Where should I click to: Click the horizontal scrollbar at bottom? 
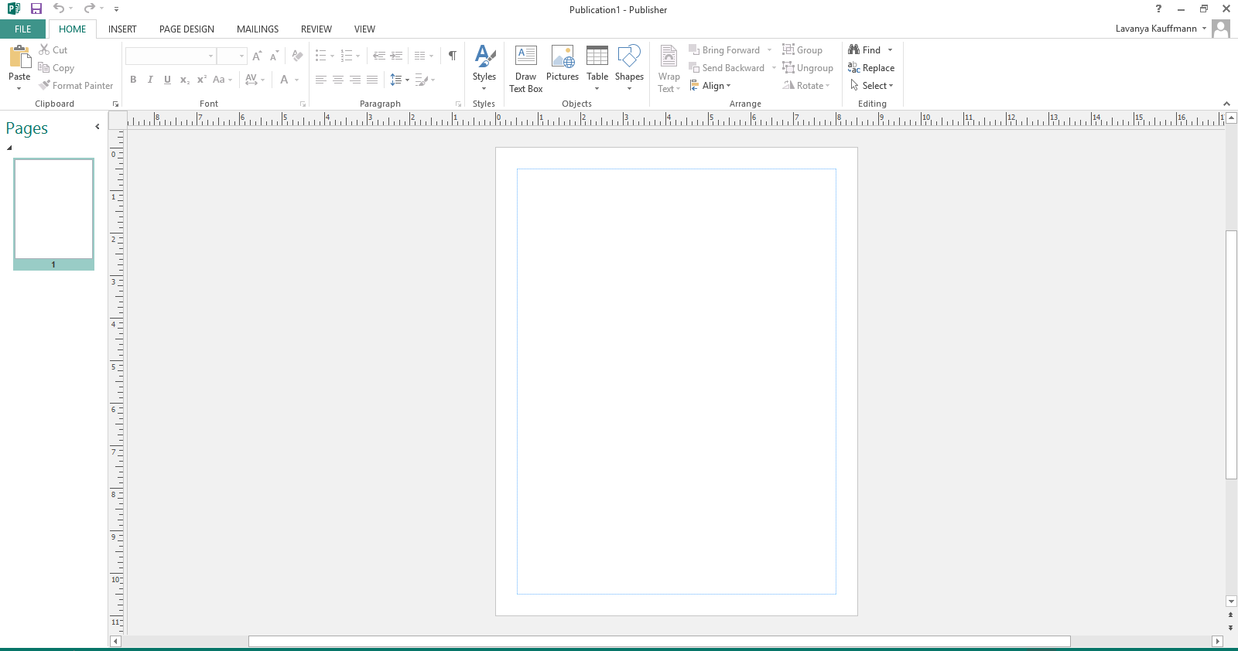pyautogui.click(x=658, y=642)
